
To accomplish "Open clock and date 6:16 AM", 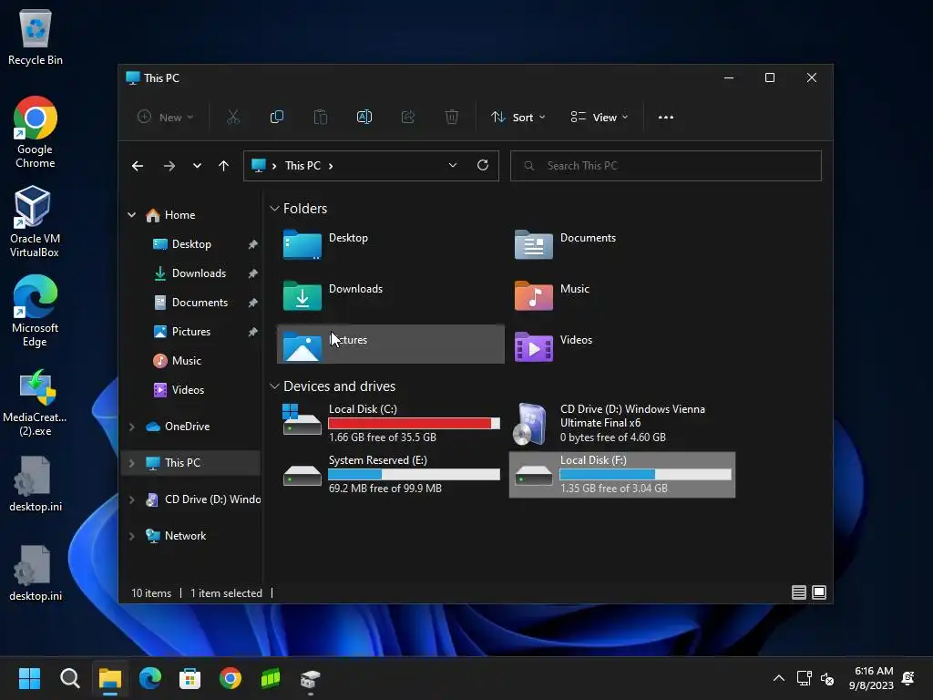I will tap(871, 678).
